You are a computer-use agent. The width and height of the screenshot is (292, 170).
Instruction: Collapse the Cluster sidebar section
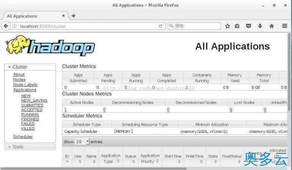pyautogui.click(x=30, y=67)
